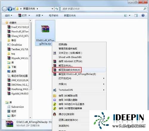Click the QQ penguin icon 通过QQ发送到
This screenshot has width=149, height=131.
55,114
